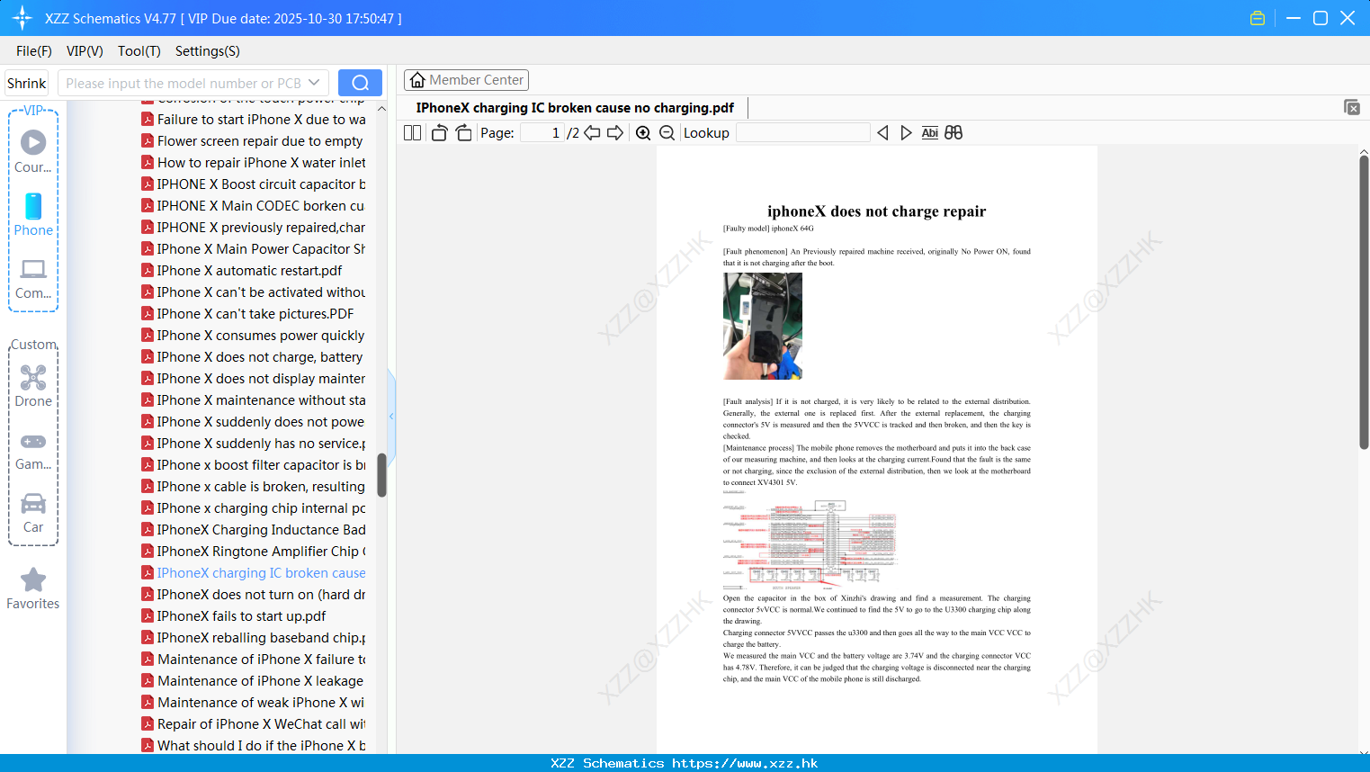Image resolution: width=1370 pixels, height=772 pixels.
Task: Collapse the file list panel handle
Action: point(391,417)
